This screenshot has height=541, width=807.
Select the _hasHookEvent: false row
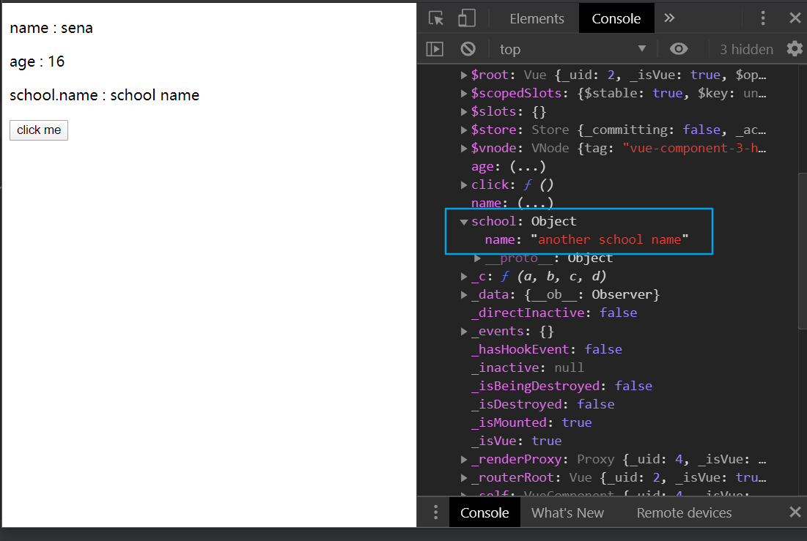tap(547, 350)
